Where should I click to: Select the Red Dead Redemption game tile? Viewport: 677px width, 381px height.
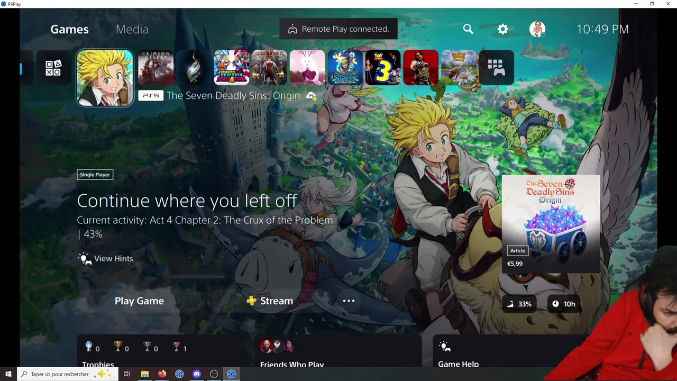tap(420, 68)
